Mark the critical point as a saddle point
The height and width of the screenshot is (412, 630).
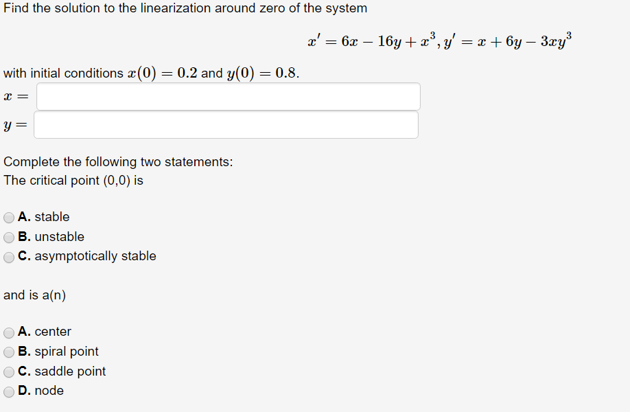tap(8, 371)
